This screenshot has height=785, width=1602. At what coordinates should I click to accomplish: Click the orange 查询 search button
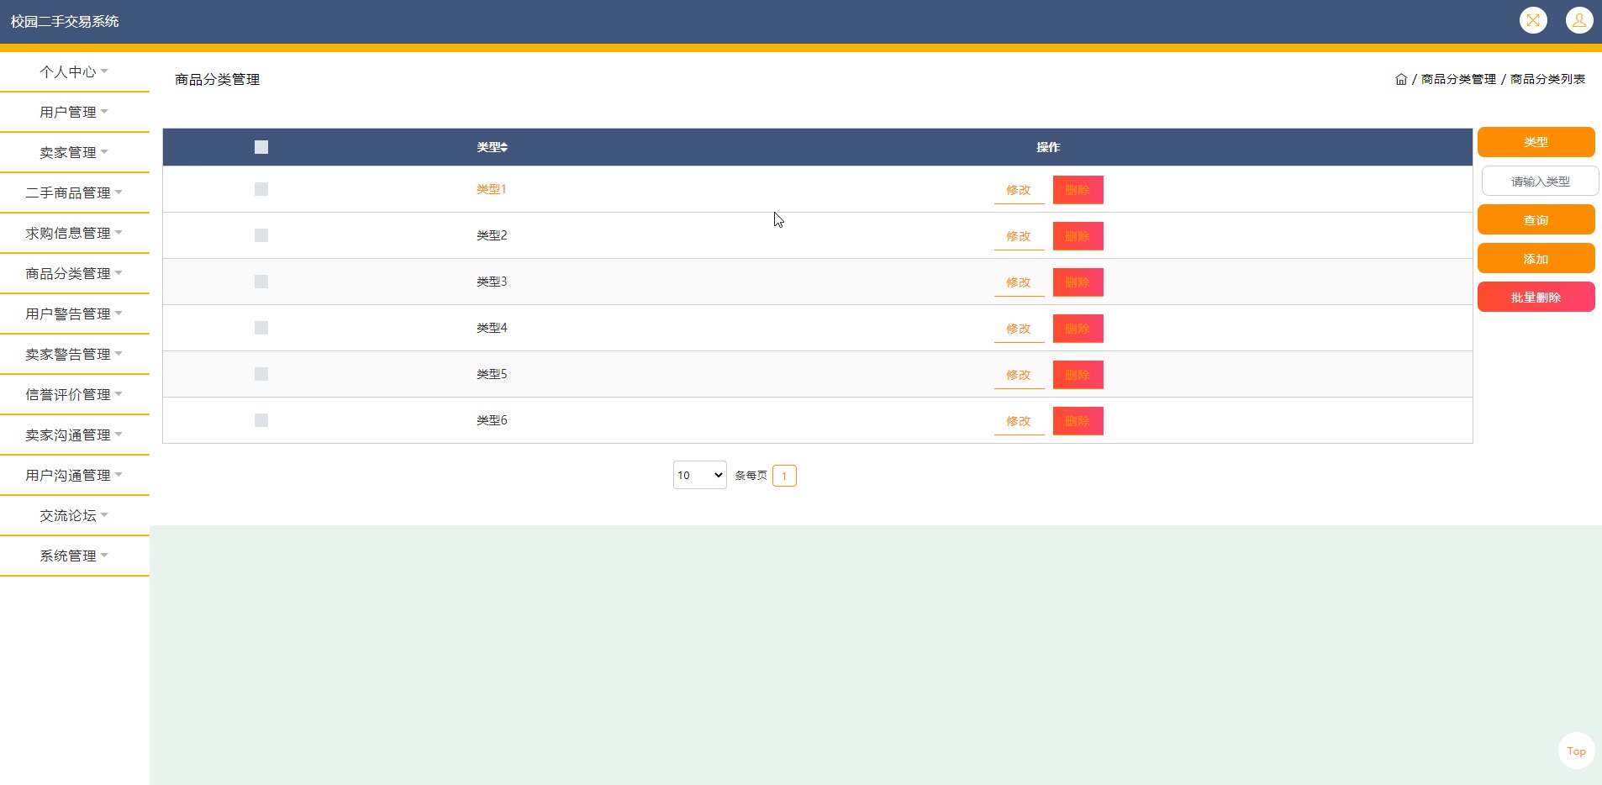[1536, 219]
